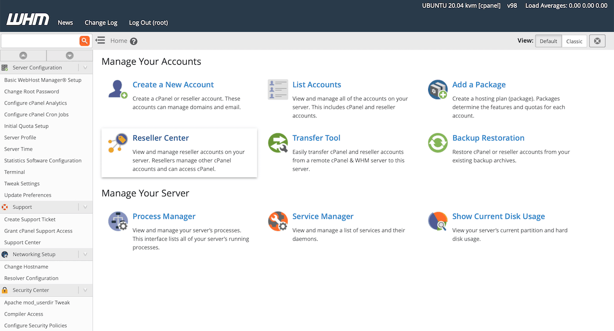
Task: Click the sidebar down arrow button
Action: tap(70, 56)
